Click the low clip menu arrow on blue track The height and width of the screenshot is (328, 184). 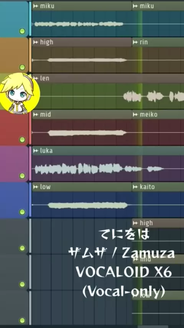pos(36,187)
